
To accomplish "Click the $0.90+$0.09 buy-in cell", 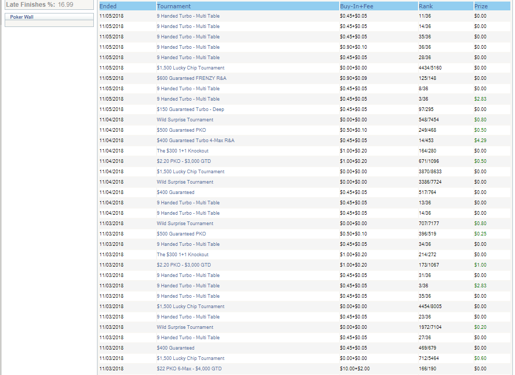I will click(x=353, y=78).
